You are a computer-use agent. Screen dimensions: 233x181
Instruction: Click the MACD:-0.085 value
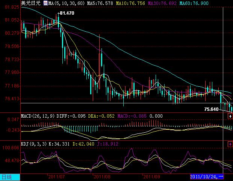132,116
